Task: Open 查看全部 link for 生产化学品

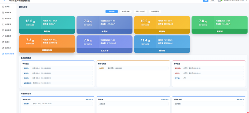Action: click(89, 100)
